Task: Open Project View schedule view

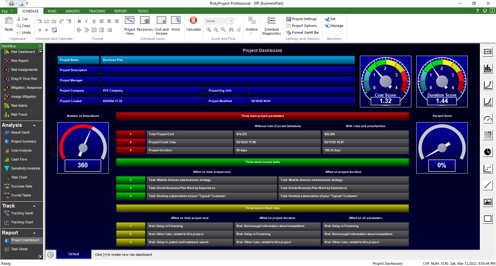Action: pos(130,26)
